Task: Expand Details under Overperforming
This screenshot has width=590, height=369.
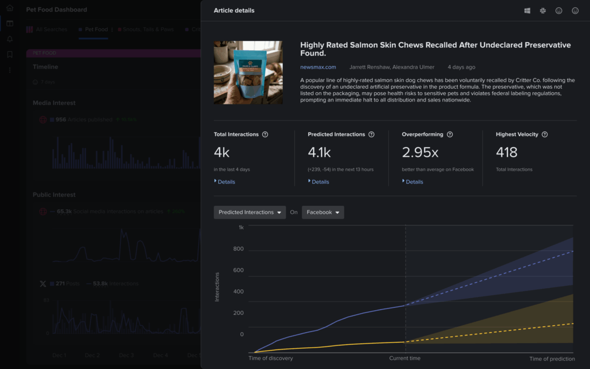Action: coord(413,182)
